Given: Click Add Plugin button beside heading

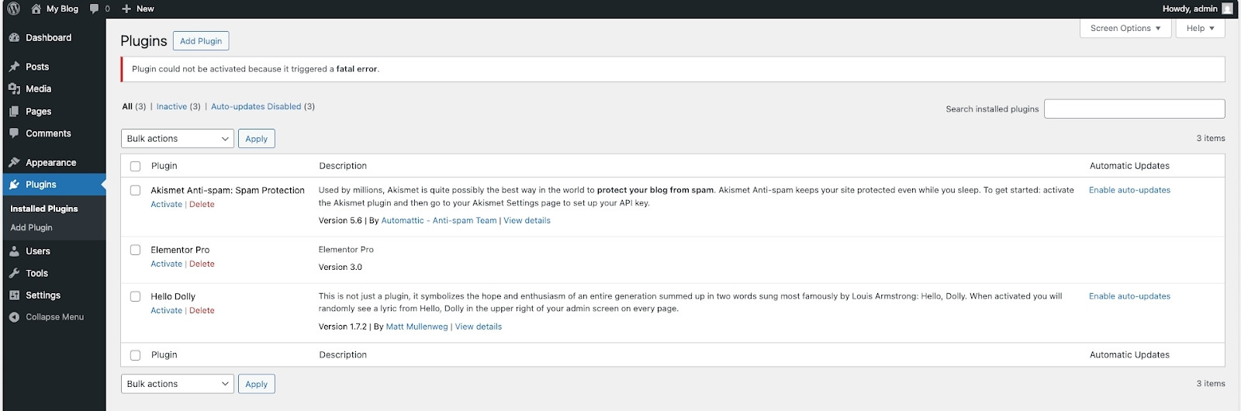Looking at the screenshot, I should (201, 41).
